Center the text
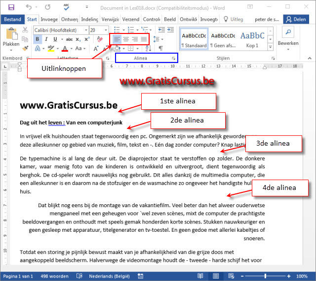316x281 pixels. pos(126,39)
